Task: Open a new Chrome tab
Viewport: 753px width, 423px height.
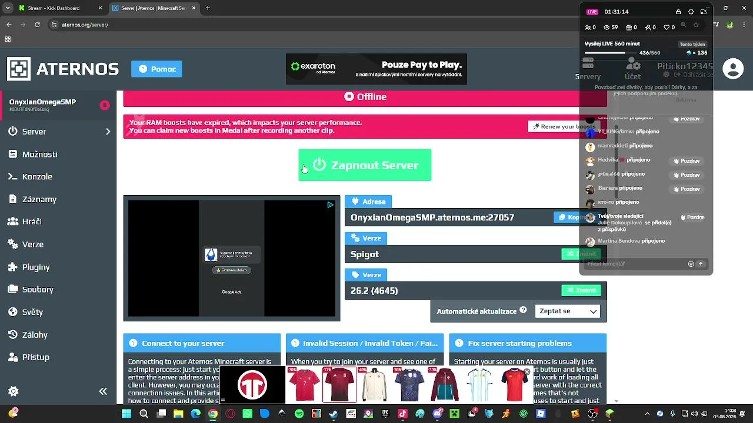Action: coord(208,8)
